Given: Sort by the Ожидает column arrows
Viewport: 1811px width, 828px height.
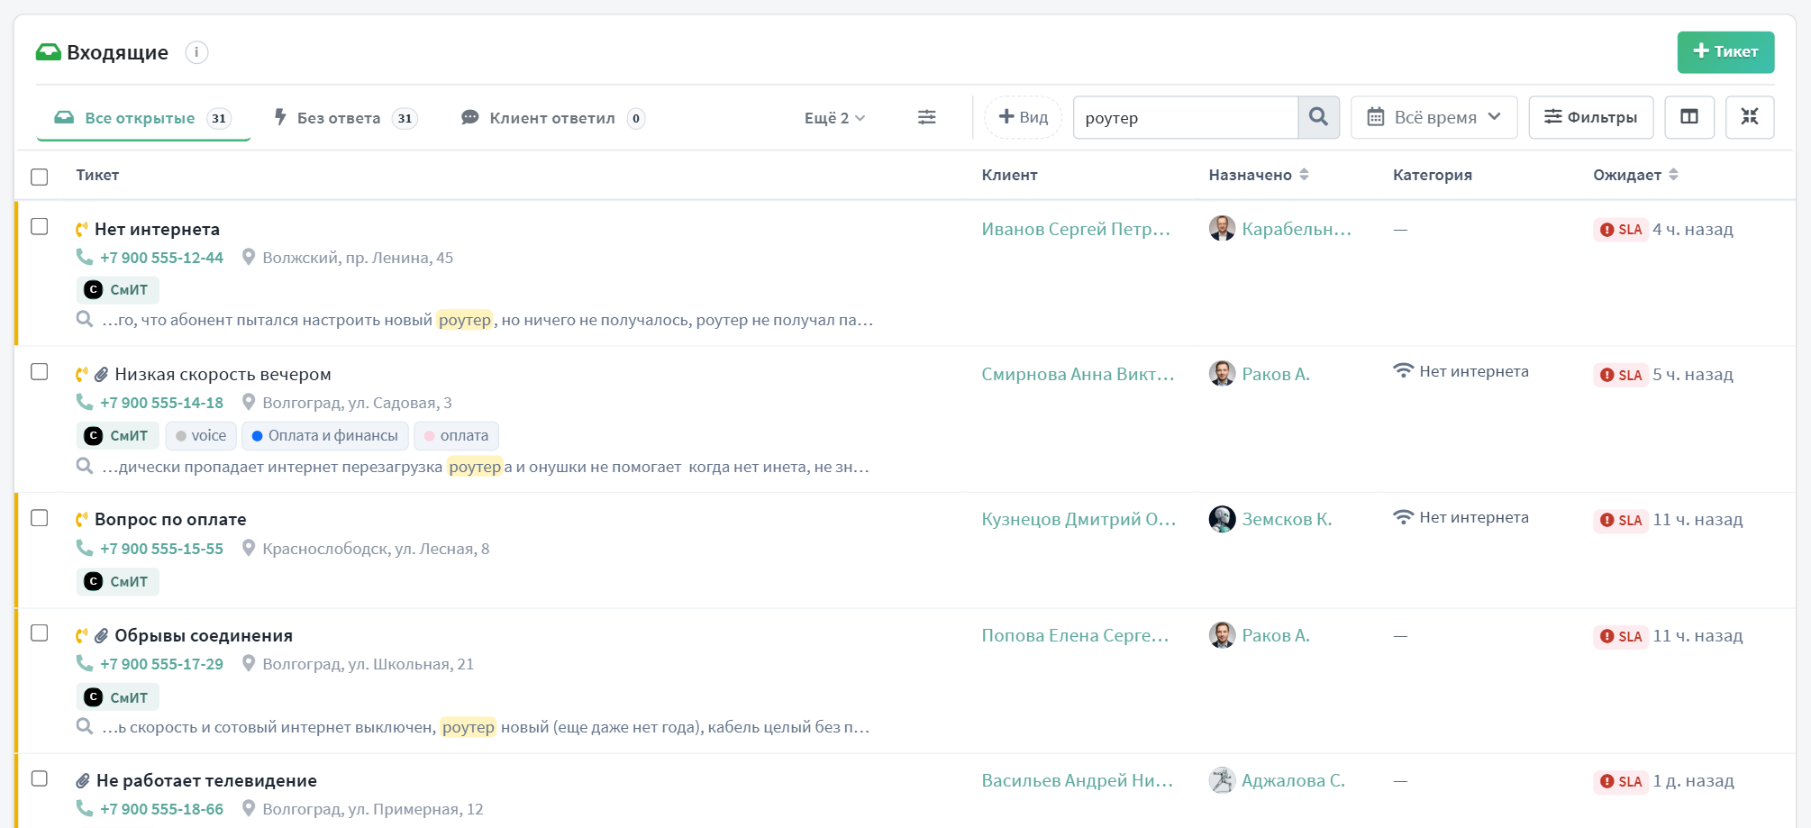Looking at the screenshot, I should [1673, 175].
